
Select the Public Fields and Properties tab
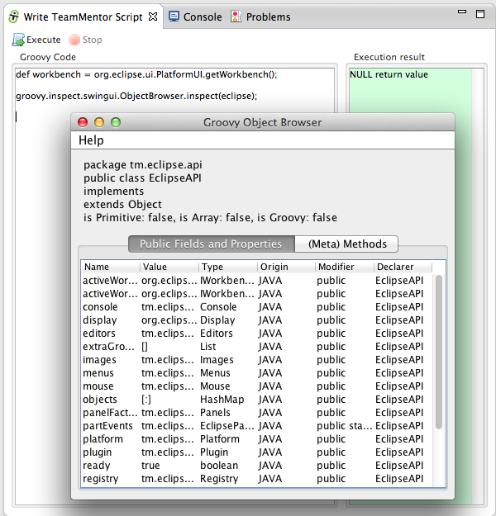[211, 244]
